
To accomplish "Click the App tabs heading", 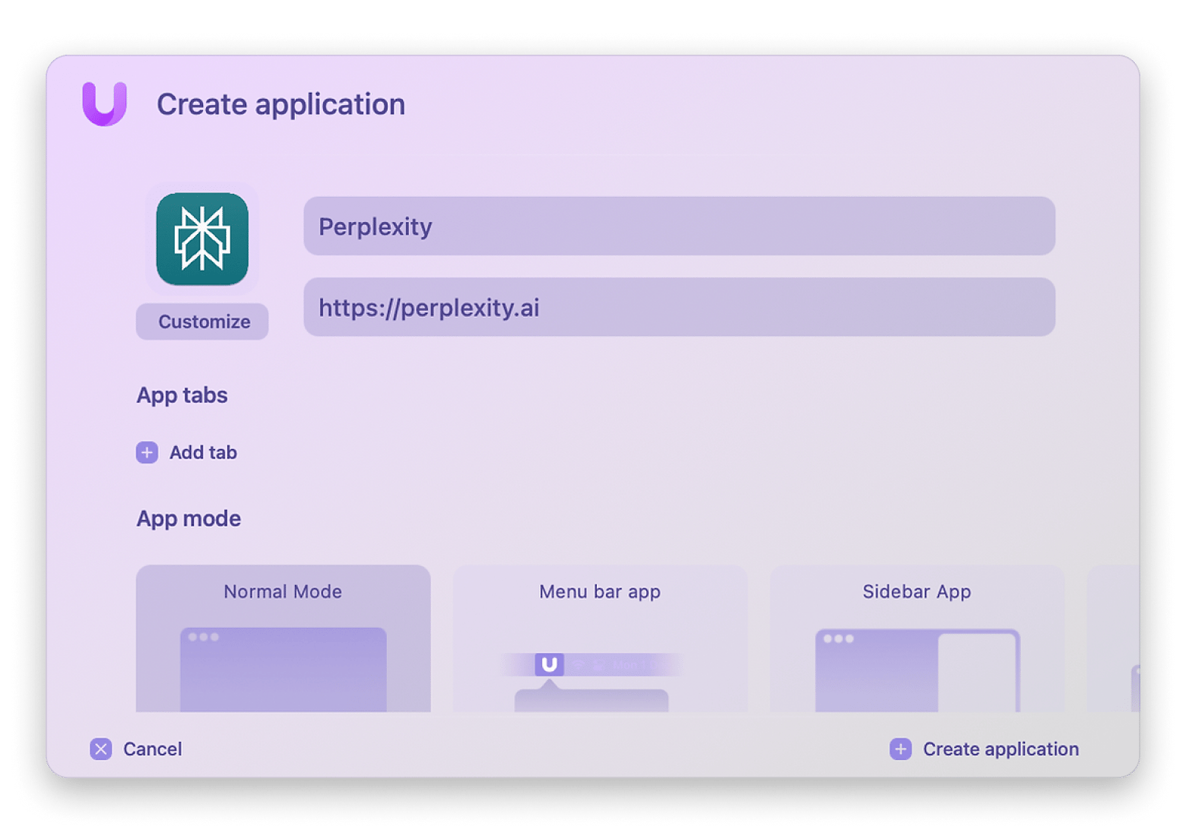I will click(x=182, y=395).
